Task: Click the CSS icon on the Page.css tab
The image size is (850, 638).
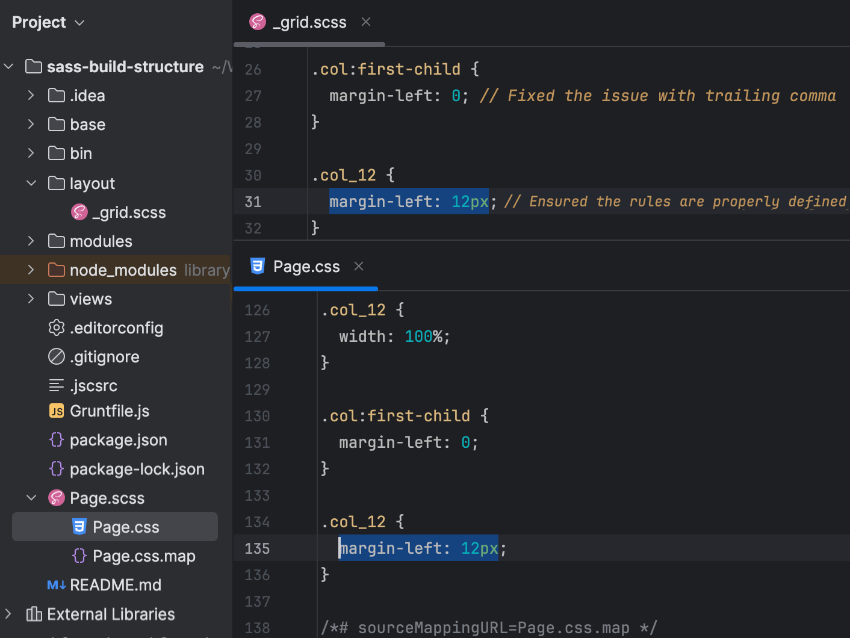Action: point(258,265)
